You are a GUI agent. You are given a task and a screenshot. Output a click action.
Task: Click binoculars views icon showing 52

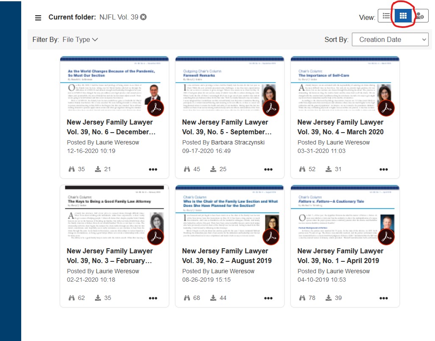coord(302,169)
